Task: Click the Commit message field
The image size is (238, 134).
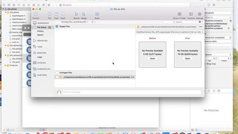Action: [x=132, y=92]
